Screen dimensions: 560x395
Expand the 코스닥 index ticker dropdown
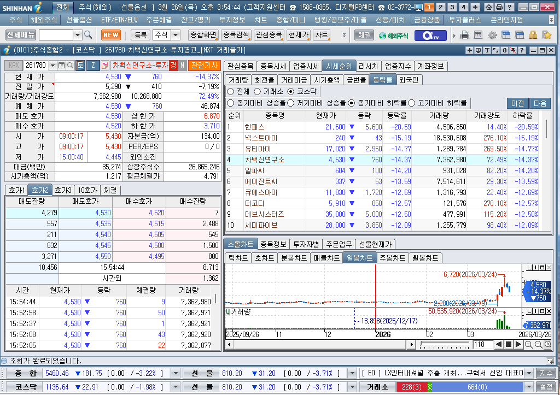point(176,387)
